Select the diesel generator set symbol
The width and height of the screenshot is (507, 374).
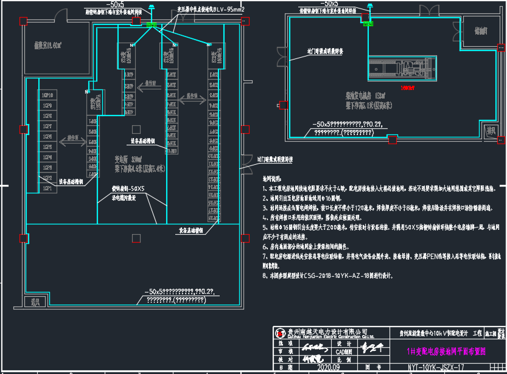[402, 68]
